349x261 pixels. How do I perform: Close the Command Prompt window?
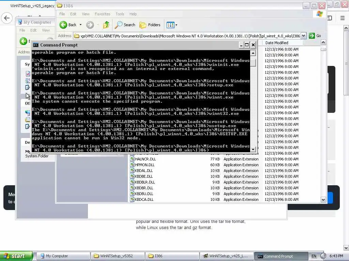[x=253, y=45]
